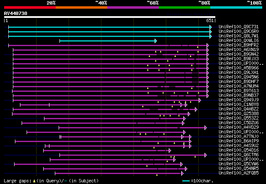Open the UniRef100_A6XN19 hit label
266x184 pixels.
click(x=239, y=50)
